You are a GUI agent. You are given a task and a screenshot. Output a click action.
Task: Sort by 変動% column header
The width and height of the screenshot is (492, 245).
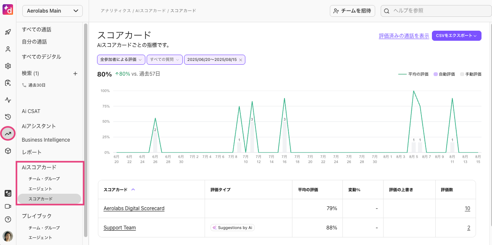point(354,190)
